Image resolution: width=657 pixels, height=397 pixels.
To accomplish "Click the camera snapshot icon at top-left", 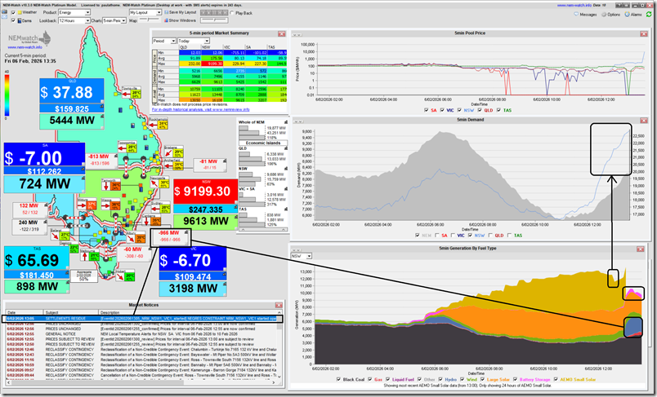I will pyautogui.click(x=5, y=12).
